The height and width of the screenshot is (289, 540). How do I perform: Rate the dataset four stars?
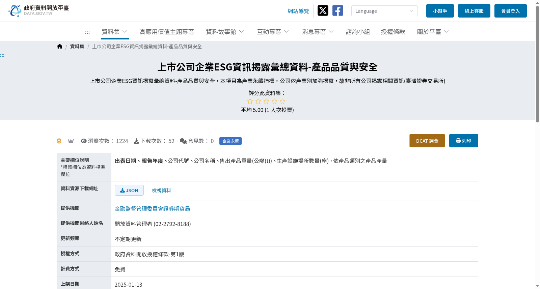[274, 101]
